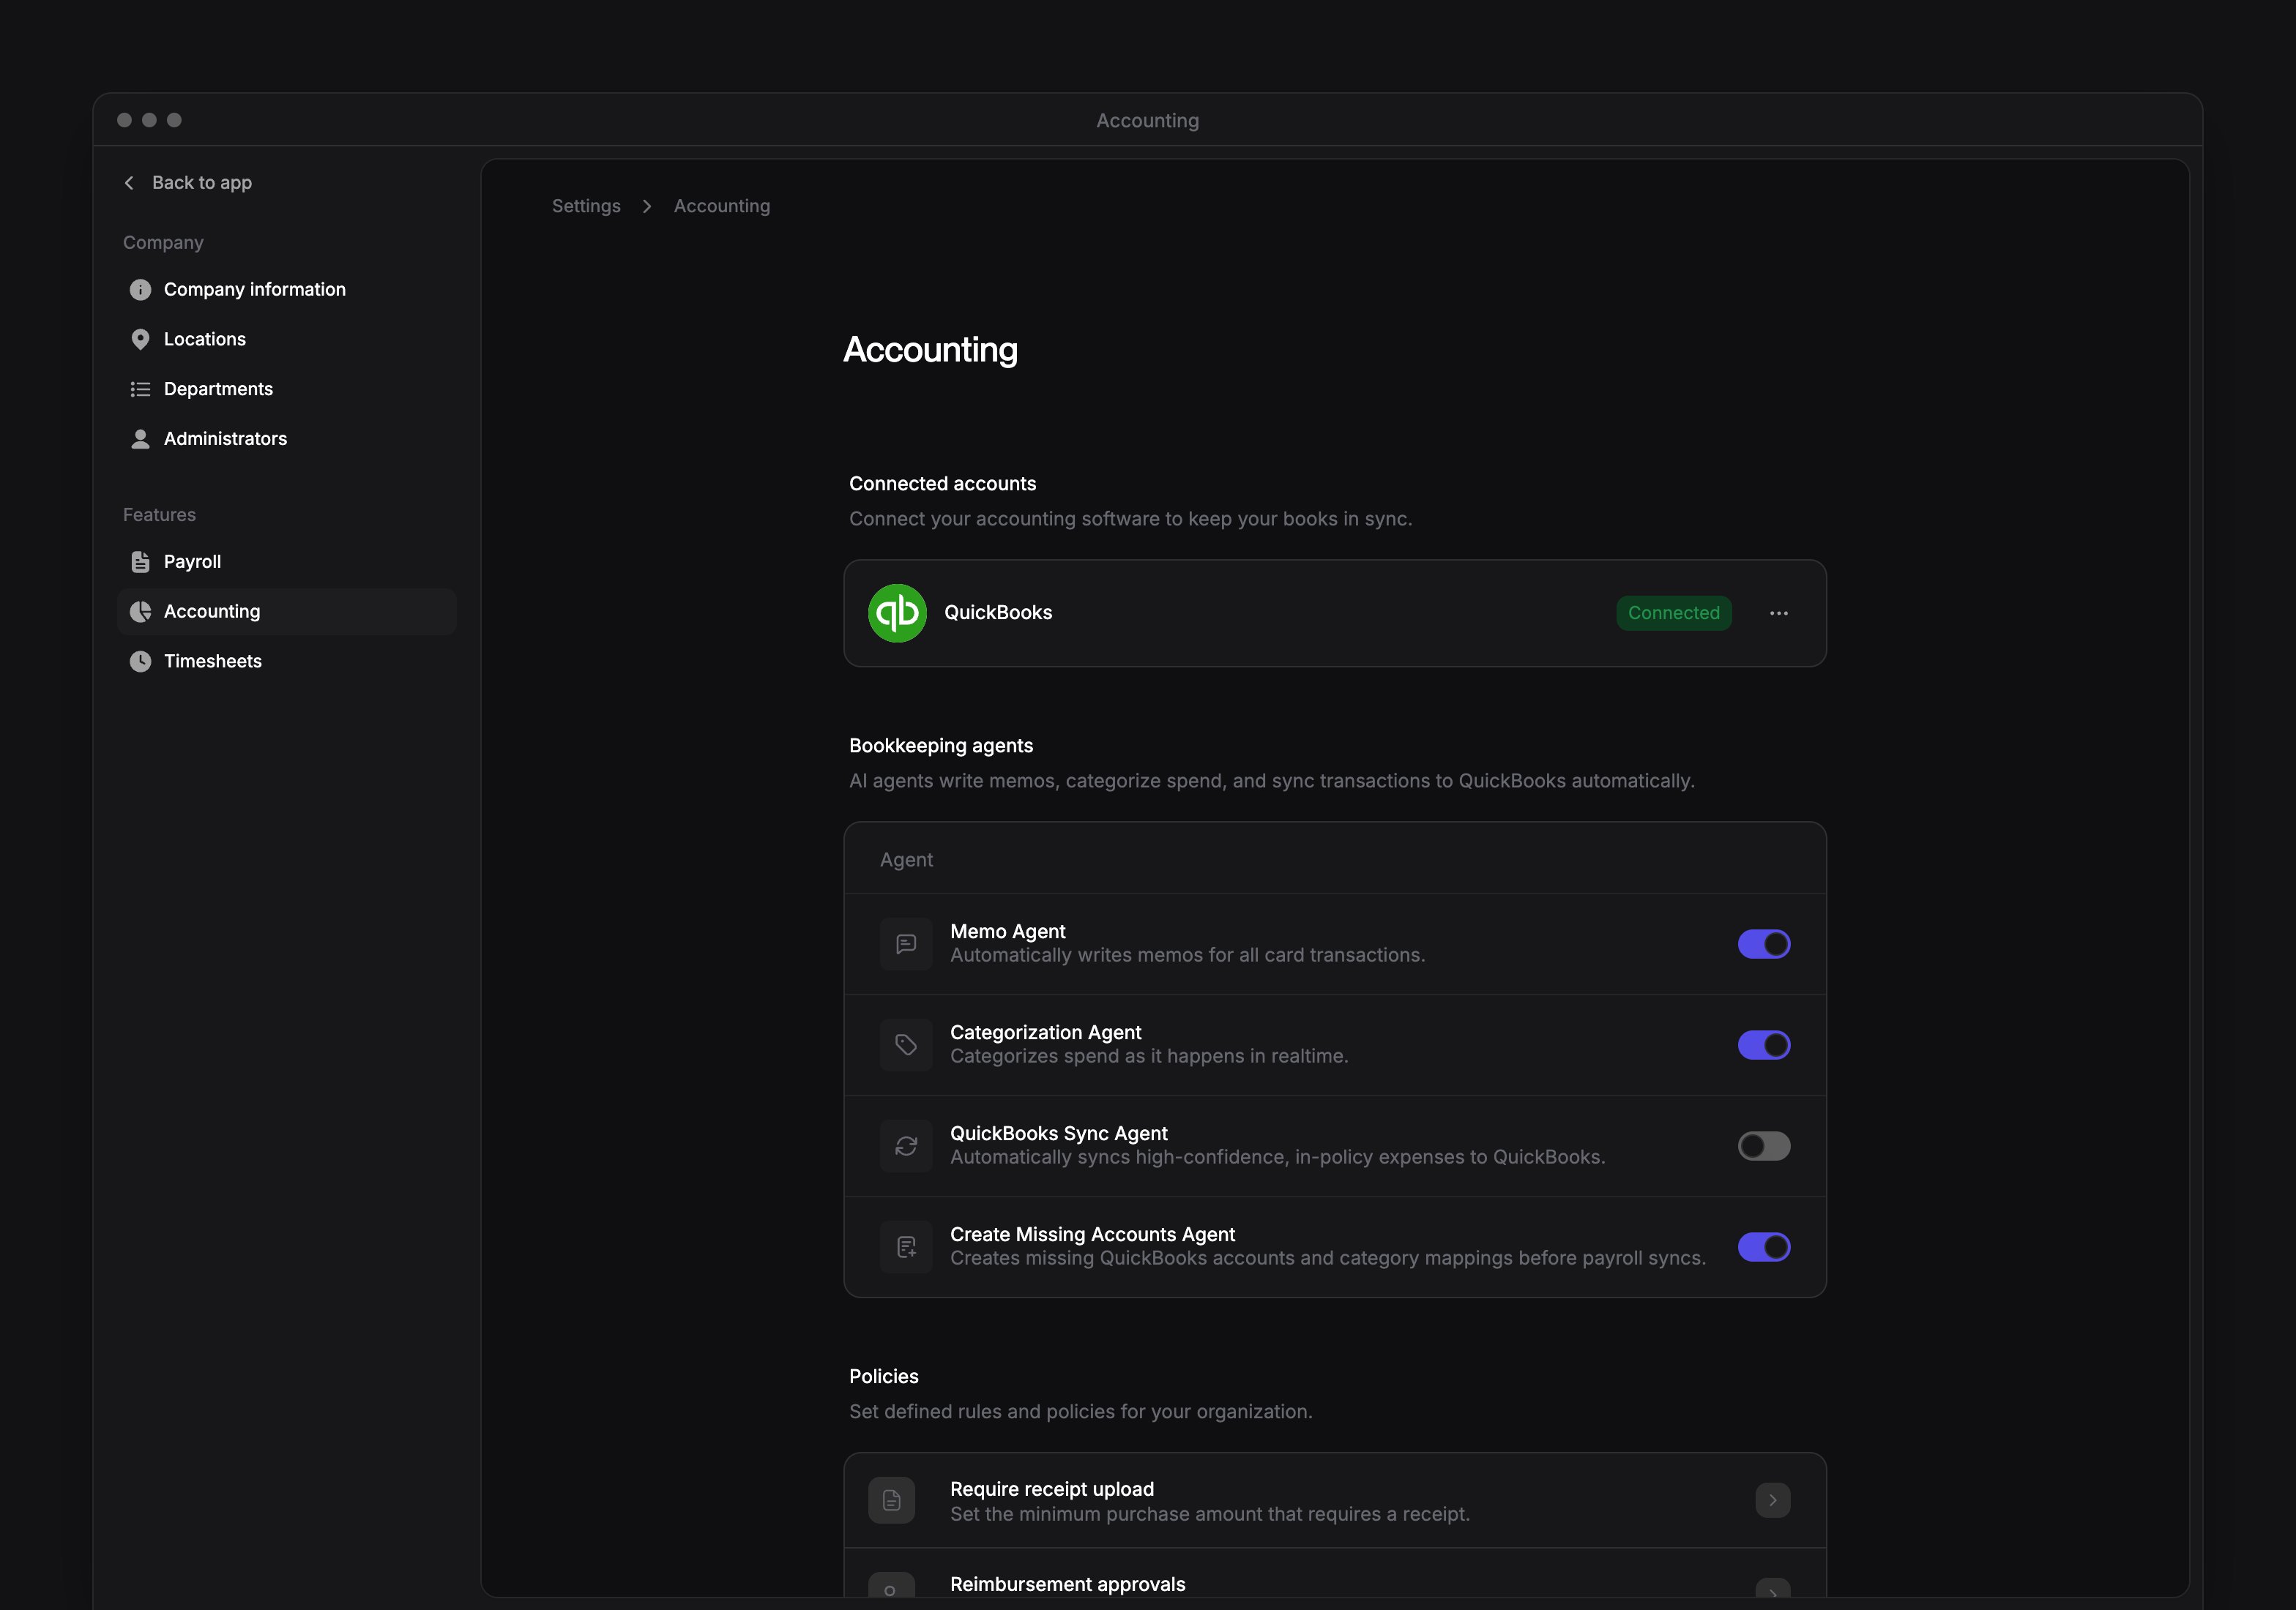Click the Categorization Agent tag icon
The height and width of the screenshot is (1610, 2296).
point(906,1044)
